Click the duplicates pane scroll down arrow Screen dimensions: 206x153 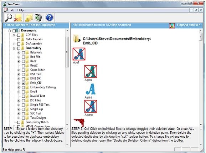point(201,124)
